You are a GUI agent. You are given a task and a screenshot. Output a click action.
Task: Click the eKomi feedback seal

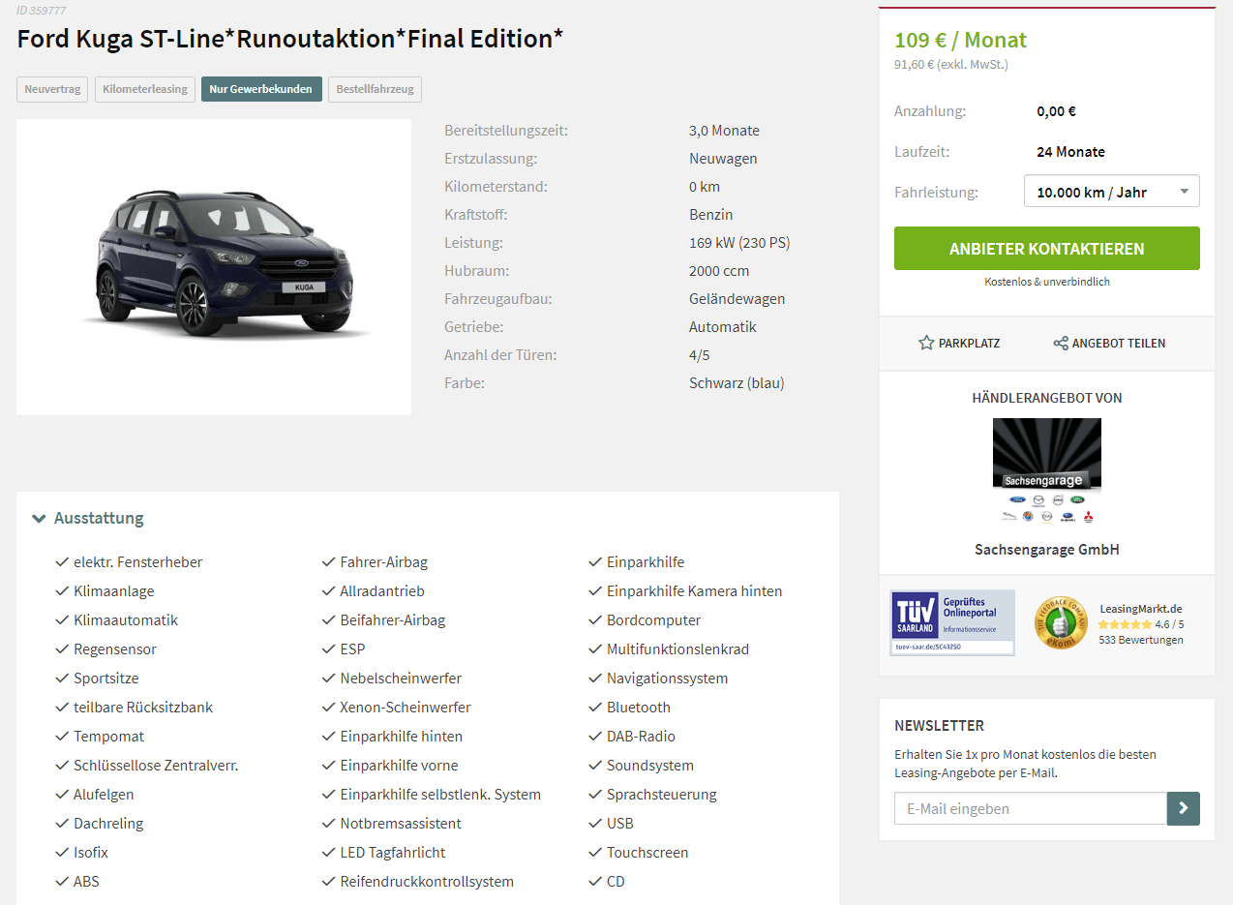tap(1061, 622)
